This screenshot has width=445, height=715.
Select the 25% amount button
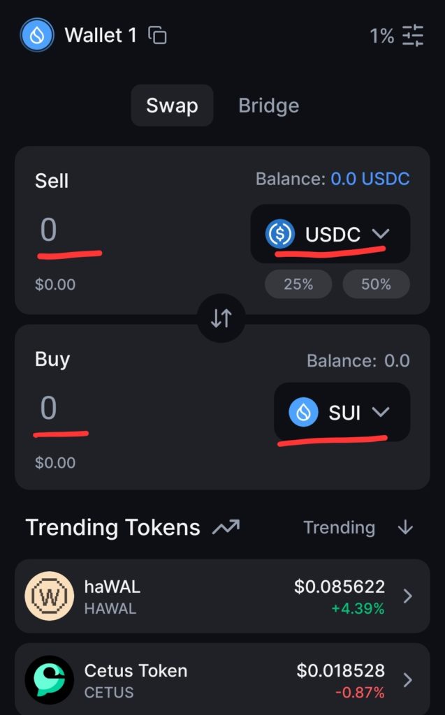coord(298,284)
